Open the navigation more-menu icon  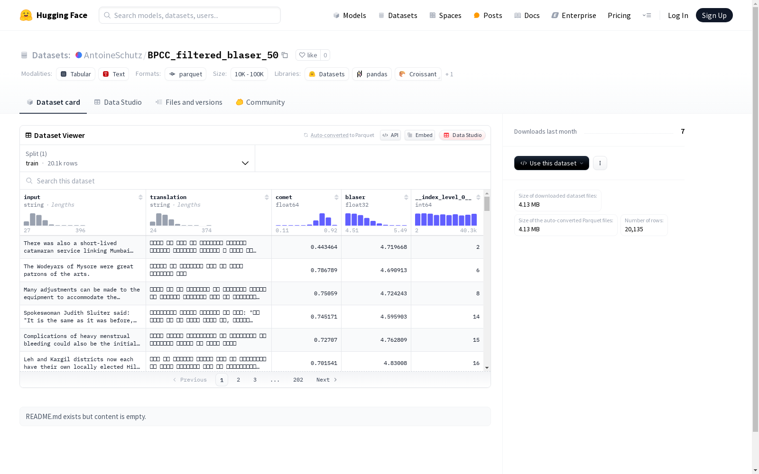647,15
